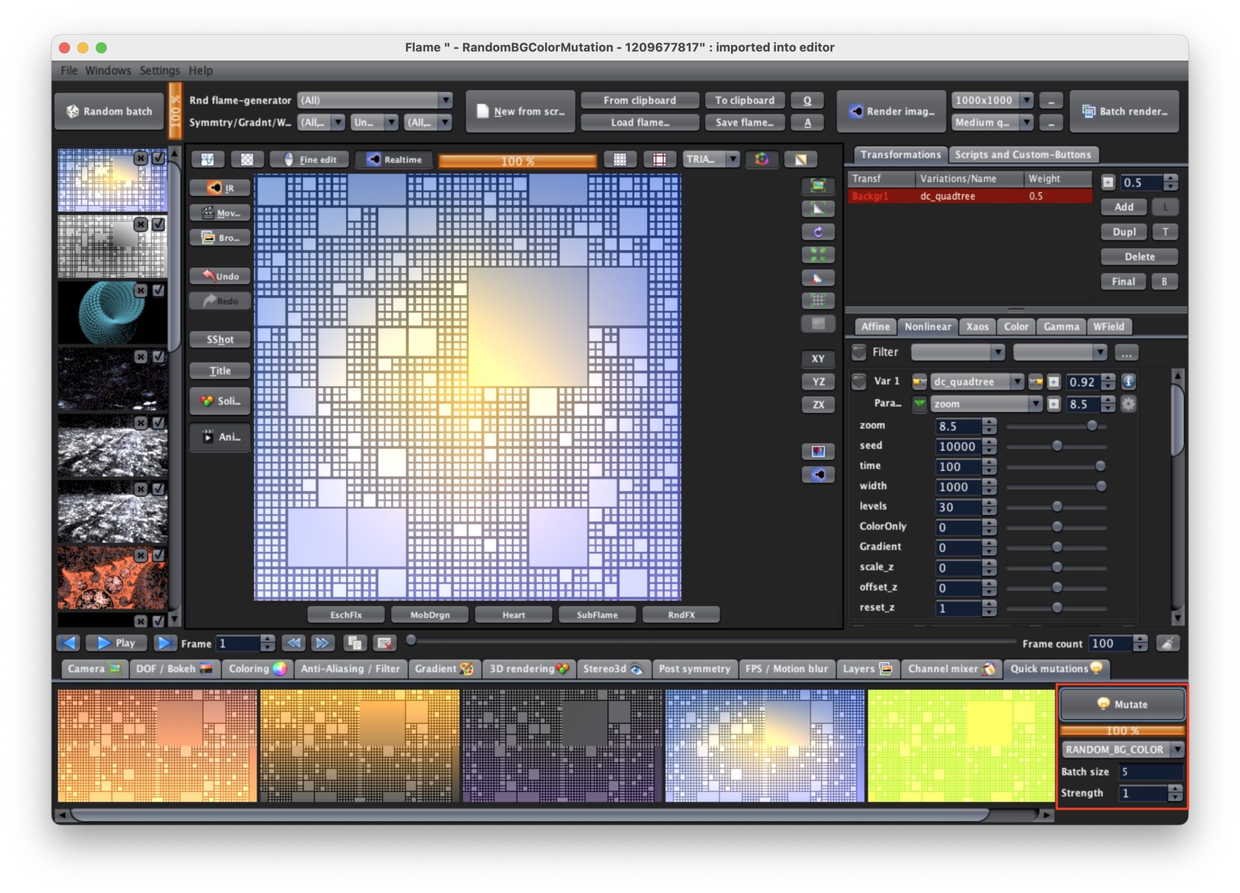Switch to the Scripts and Custom-Buttons tab
This screenshot has width=1240, height=893.
coord(1023,154)
